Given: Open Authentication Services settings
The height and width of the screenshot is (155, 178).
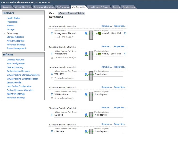Looking at the screenshot, I should coord(18,71).
